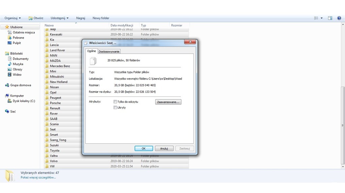Click the window vertical scrollbar thumb
The height and width of the screenshot is (193, 345).
click(343, 125)
